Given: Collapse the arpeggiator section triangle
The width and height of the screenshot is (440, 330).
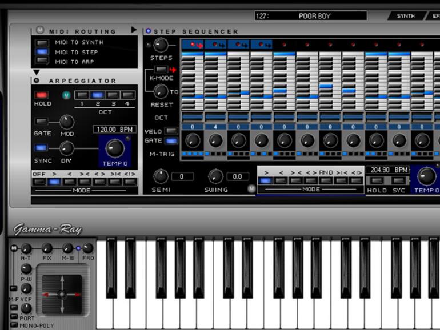Looking at the screenshot, I should (x=36, y=73).
